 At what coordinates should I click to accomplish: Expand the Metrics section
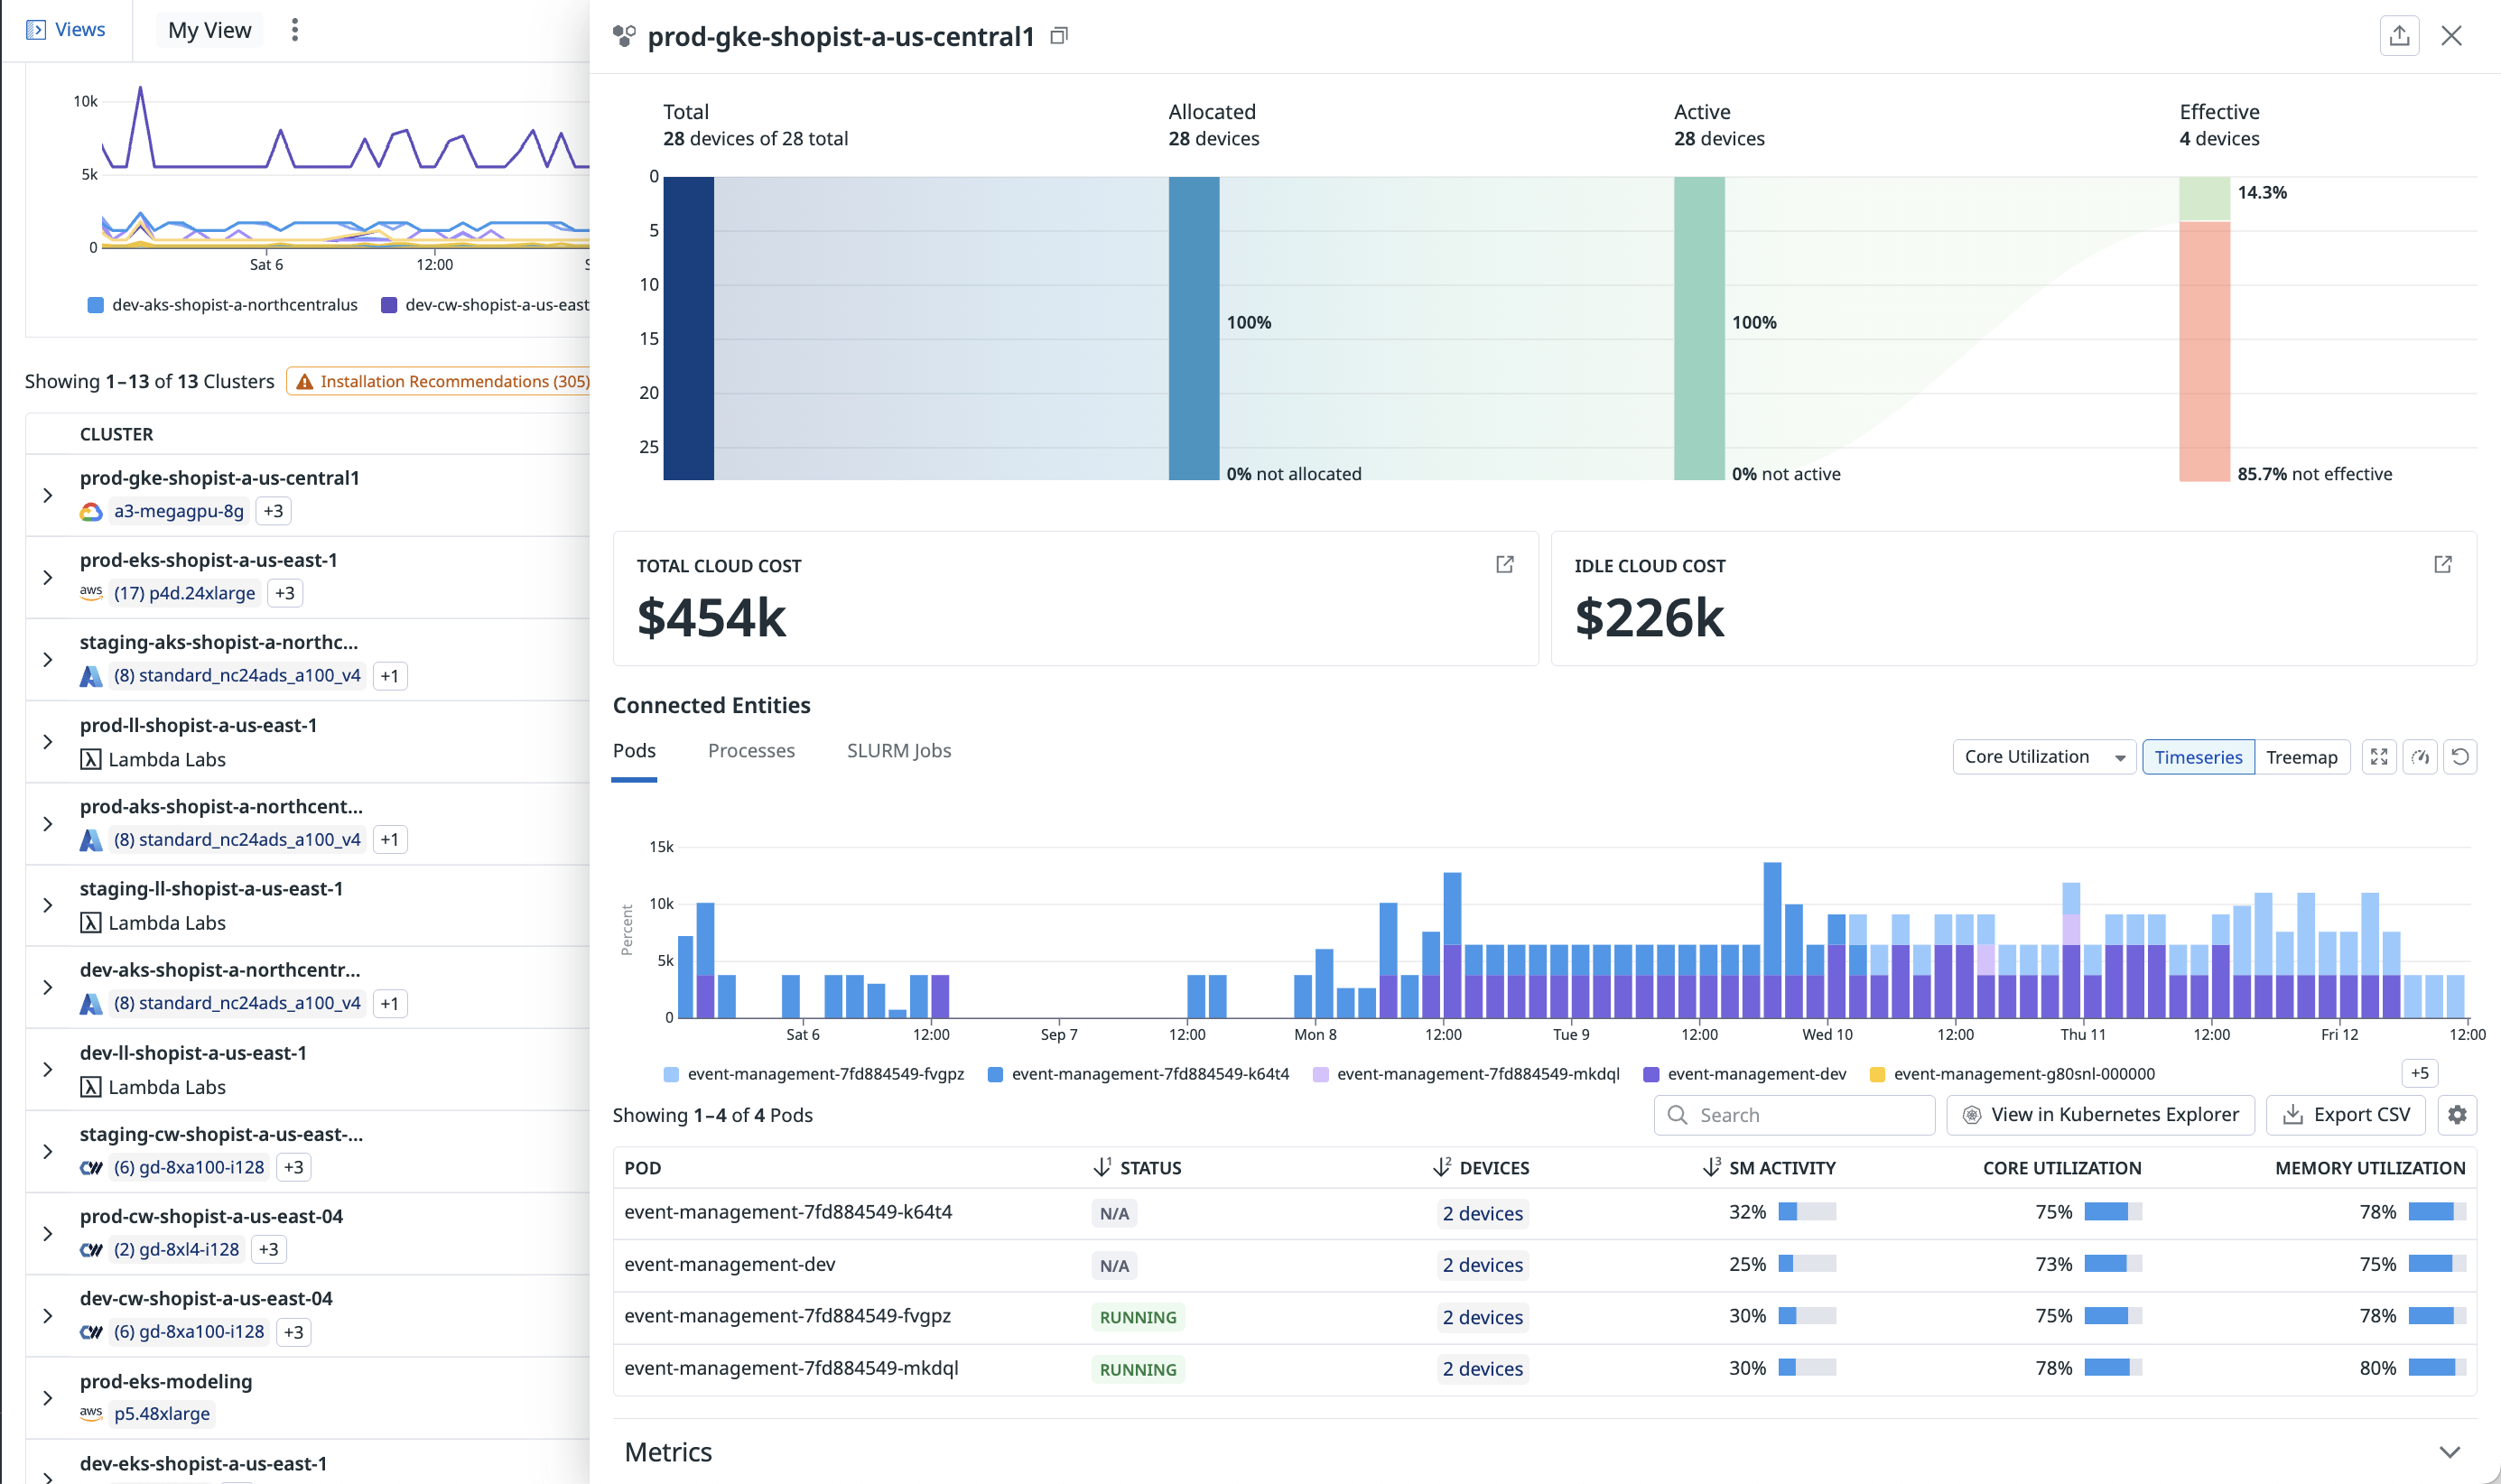pyautogui.click(x=2448, y=1451)
